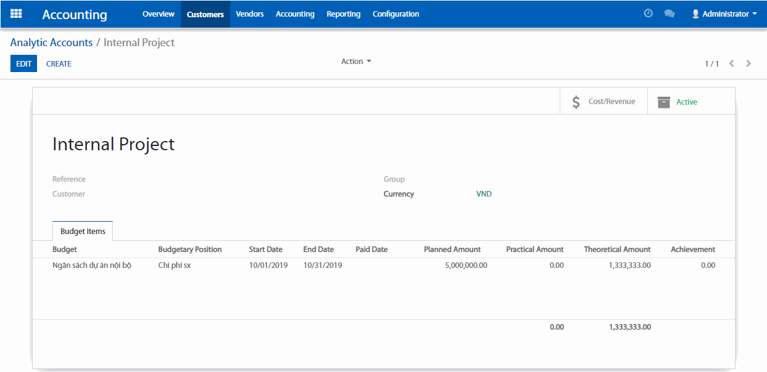This screenshot has width=767, height=372.
Task: Open the apps grid menu icon
Action: [16, 14]
